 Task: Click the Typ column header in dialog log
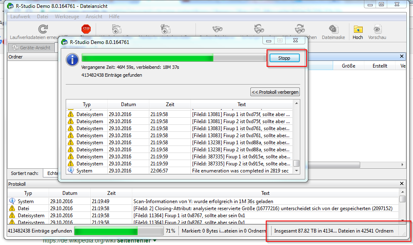click(x=87, y=104)
